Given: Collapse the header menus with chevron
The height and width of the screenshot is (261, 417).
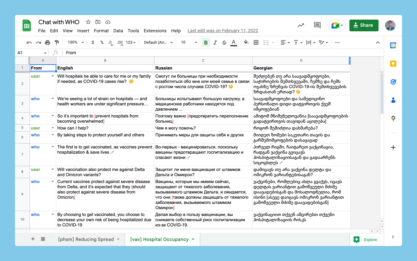Looking at the screenshot, I should 378,42.
